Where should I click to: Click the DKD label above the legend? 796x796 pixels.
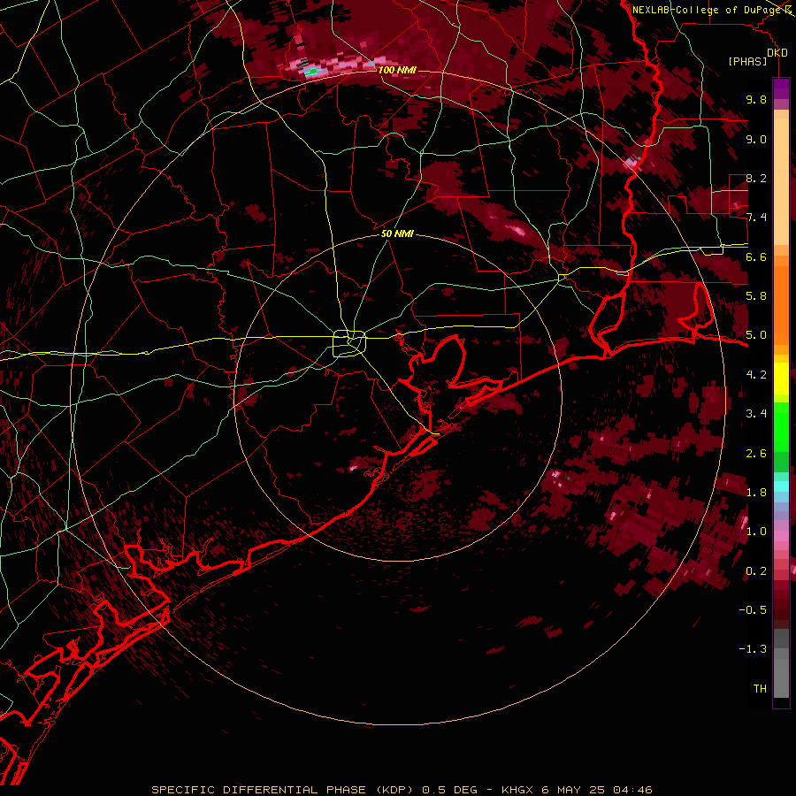click(x=777, y=53)
